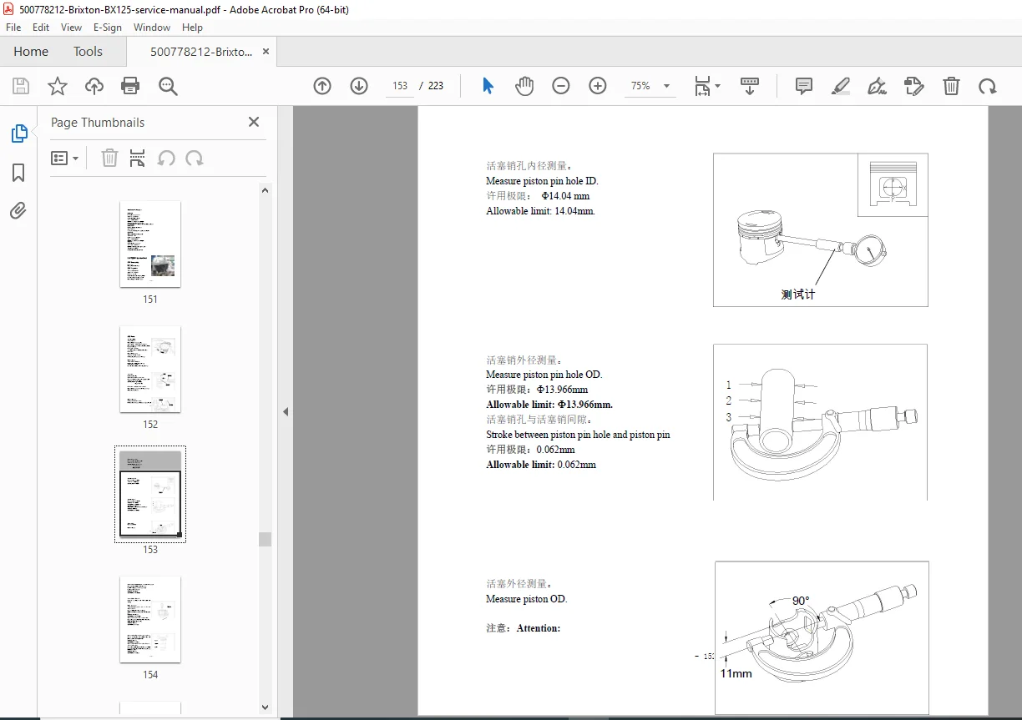Click the page number input field

point(400,86)
